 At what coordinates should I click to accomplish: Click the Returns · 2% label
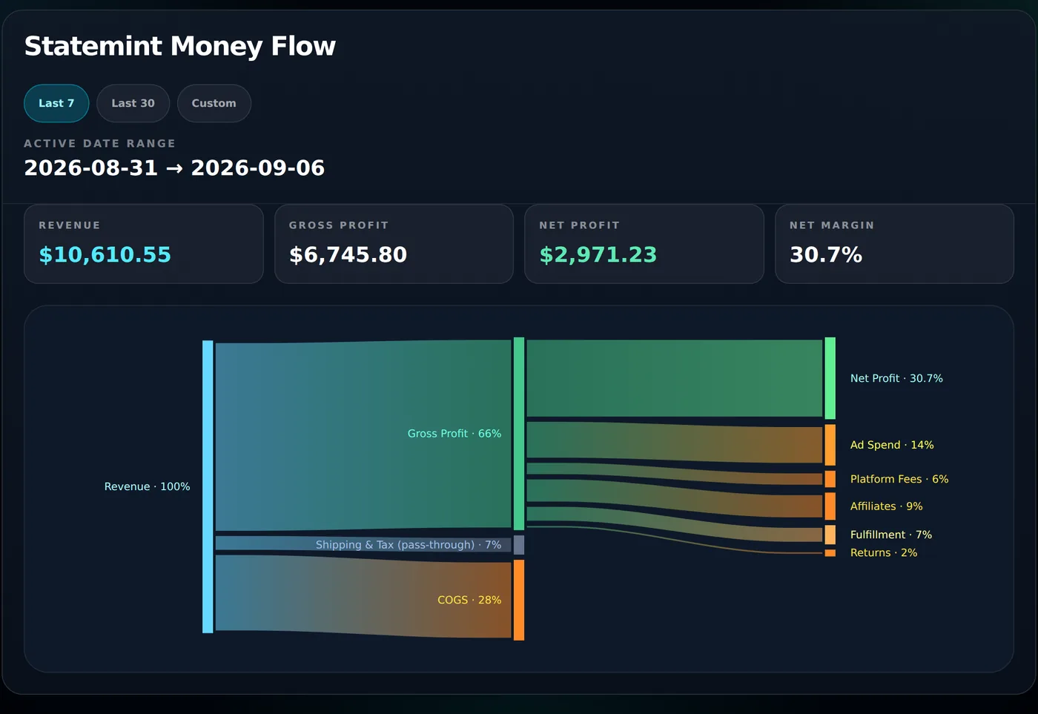[x=884, y=553]
